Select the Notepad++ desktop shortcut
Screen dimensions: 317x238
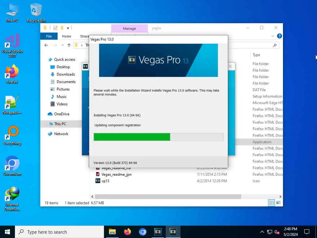(x=12, y=105)
